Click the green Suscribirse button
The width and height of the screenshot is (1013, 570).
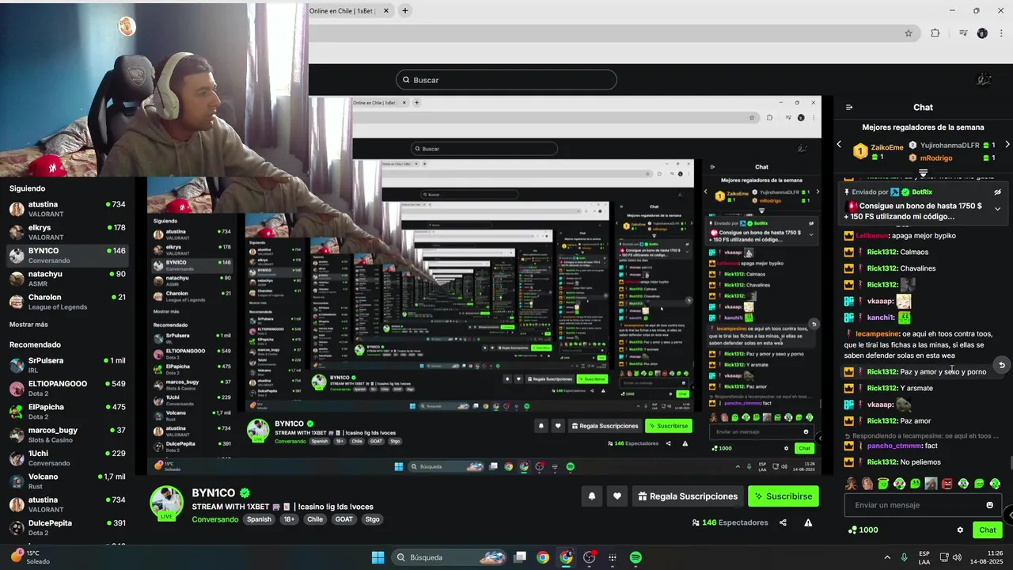[783, 496]
